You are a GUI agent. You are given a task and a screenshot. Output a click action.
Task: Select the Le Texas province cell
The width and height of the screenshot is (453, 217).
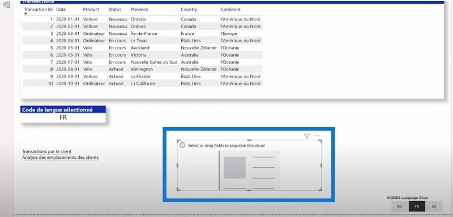139,41
